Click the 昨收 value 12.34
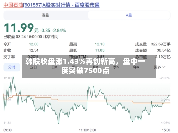 pos(34,50)
